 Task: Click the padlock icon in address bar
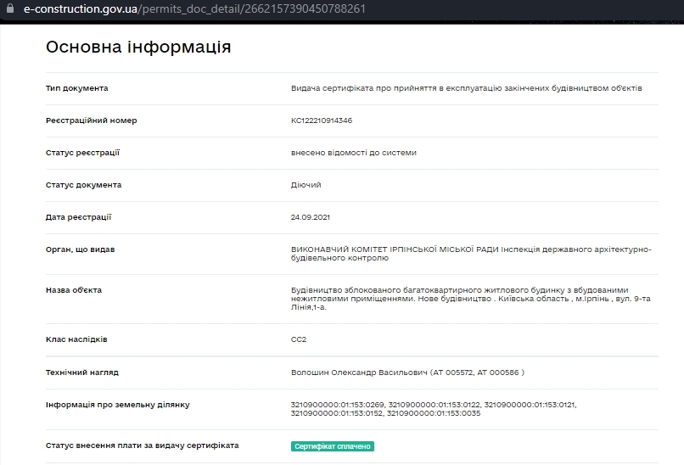point(9,8)
